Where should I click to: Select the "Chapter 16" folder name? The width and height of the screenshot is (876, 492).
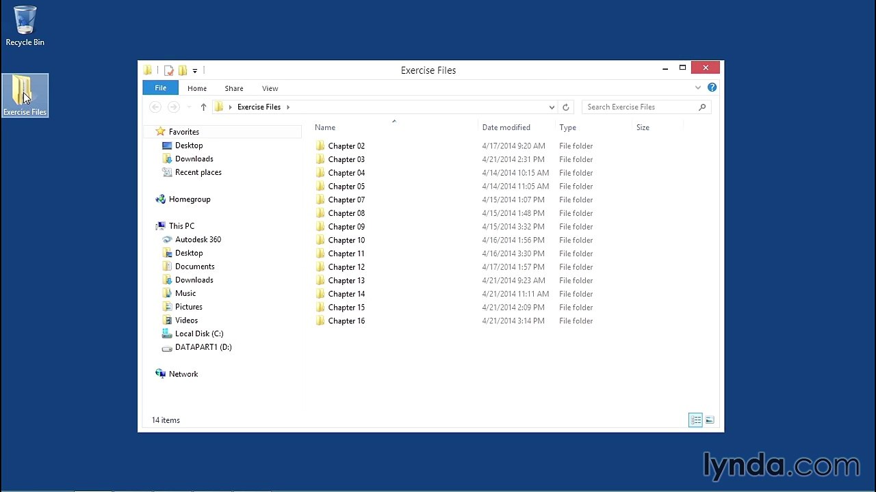click(x=346, y=321)
